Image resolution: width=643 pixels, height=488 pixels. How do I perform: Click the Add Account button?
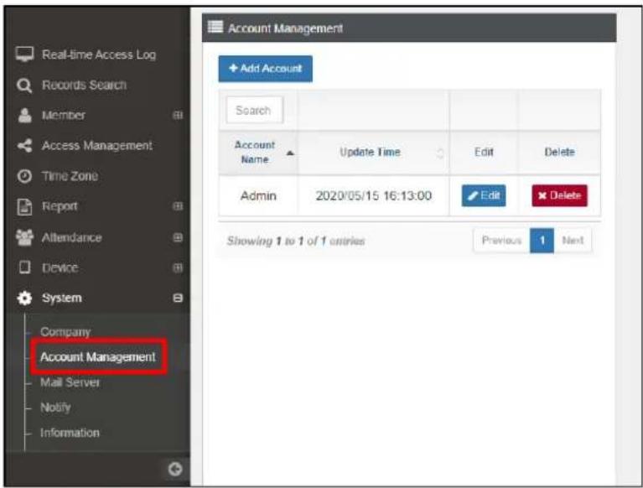click(265, 69)
